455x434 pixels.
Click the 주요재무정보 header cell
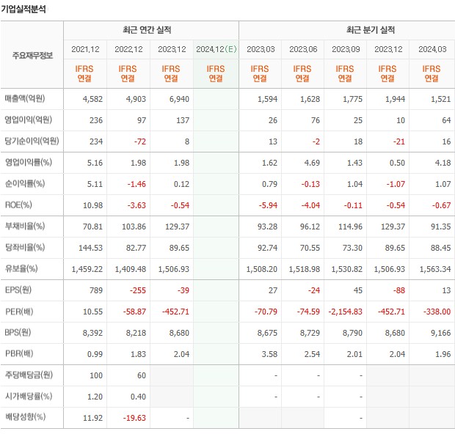coord(32,55)
